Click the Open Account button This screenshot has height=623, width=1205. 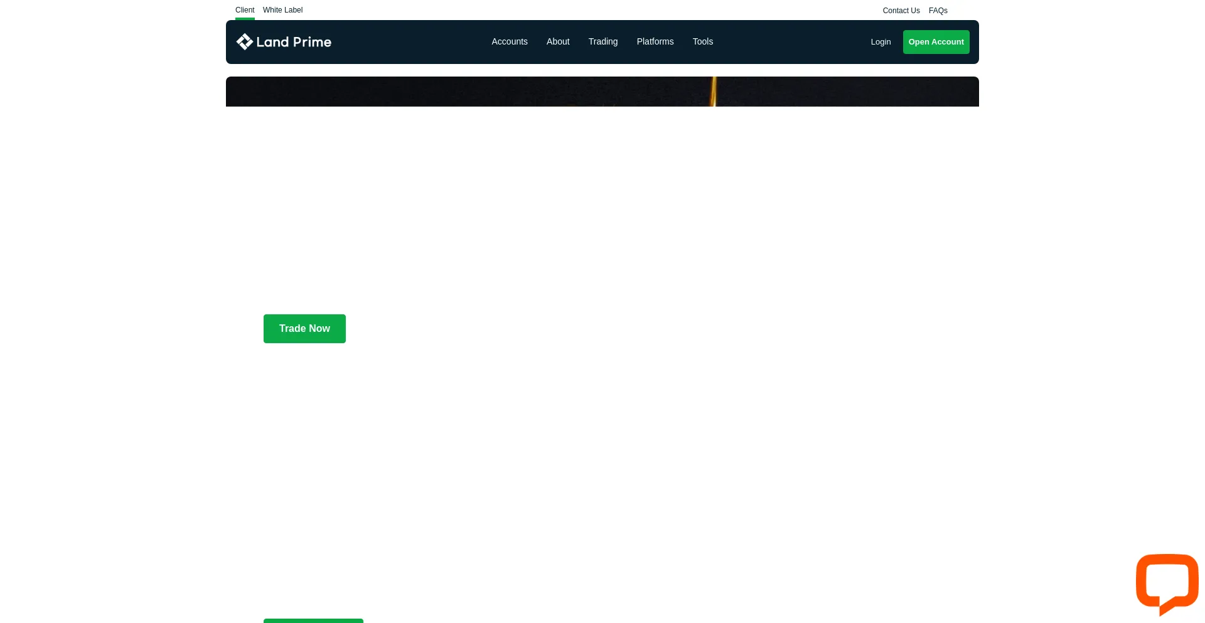click(x=936, y=42)
